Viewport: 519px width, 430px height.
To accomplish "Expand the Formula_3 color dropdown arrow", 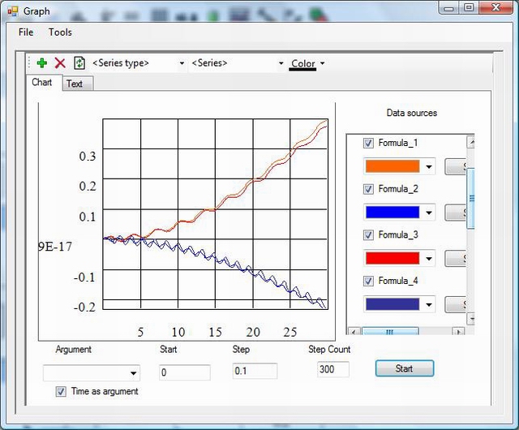I will 429,258.
